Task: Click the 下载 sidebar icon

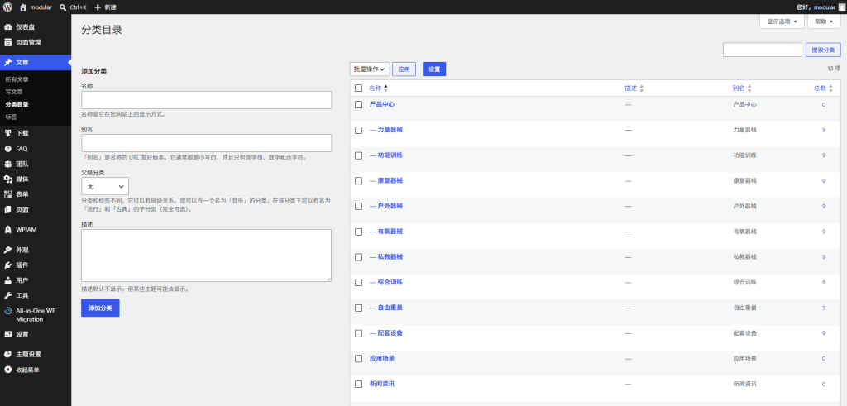Action: click(7, 133)
